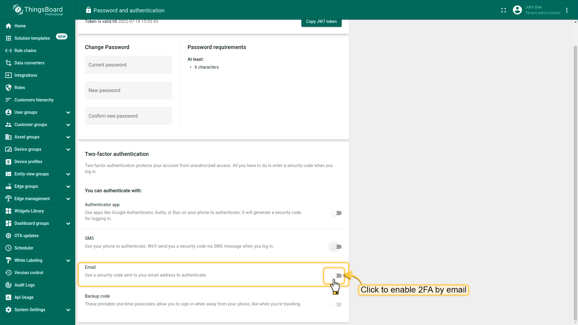Click the NEW badge on Solution templates
578x325 pixels.
[62, 37]
